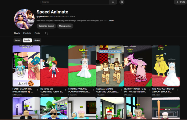
Task: Open second-row short with YAY caption
Action: point(82,108)
